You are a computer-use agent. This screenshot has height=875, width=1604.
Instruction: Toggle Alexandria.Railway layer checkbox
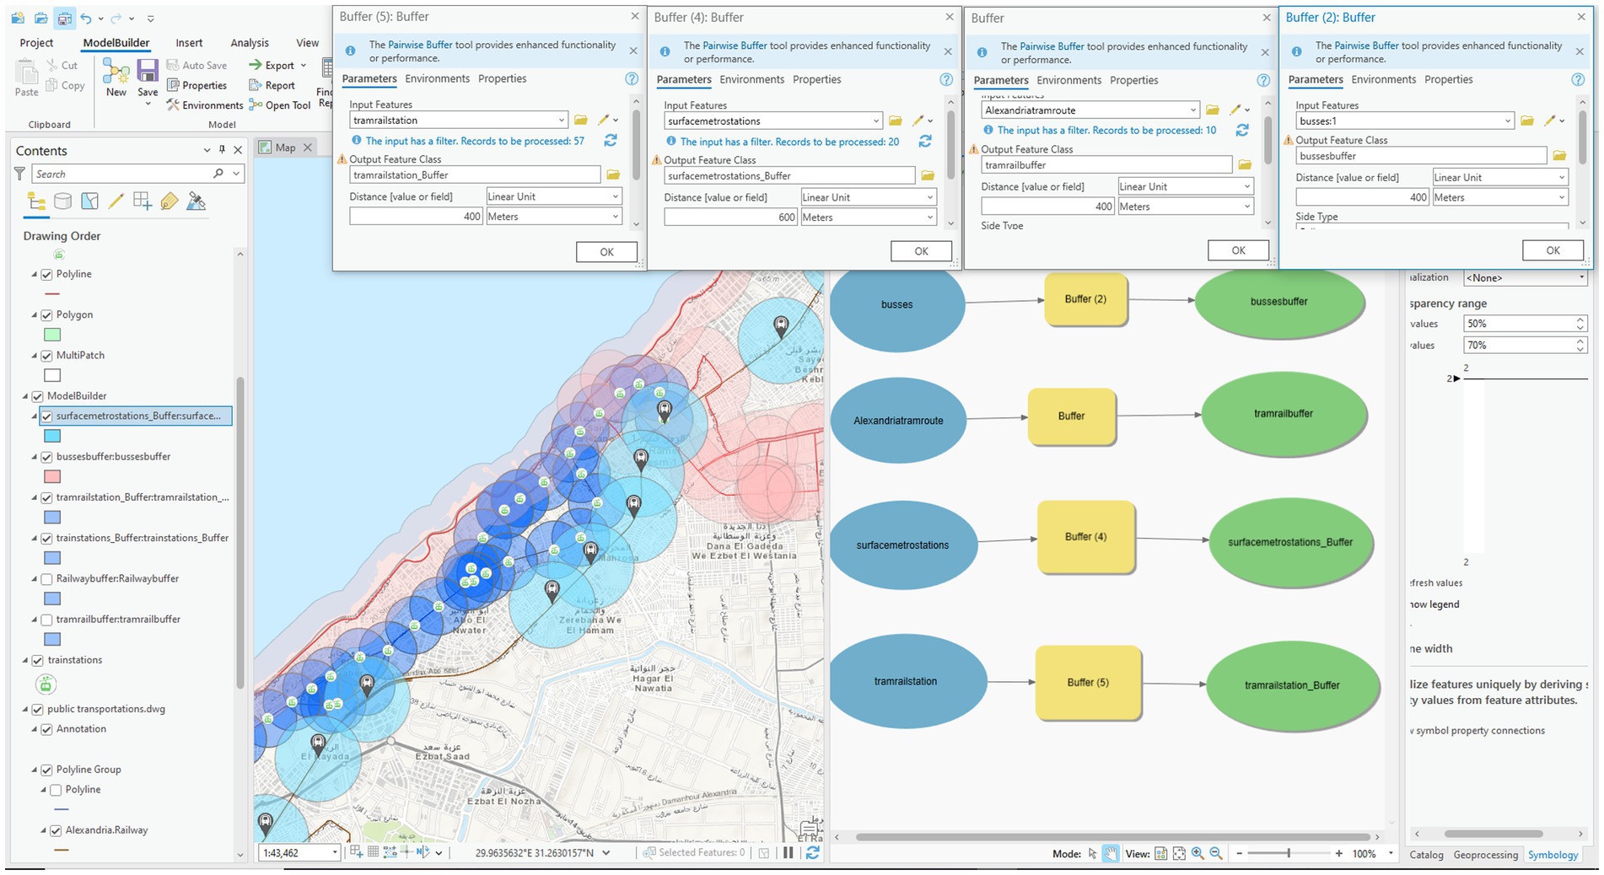point(56,830)
